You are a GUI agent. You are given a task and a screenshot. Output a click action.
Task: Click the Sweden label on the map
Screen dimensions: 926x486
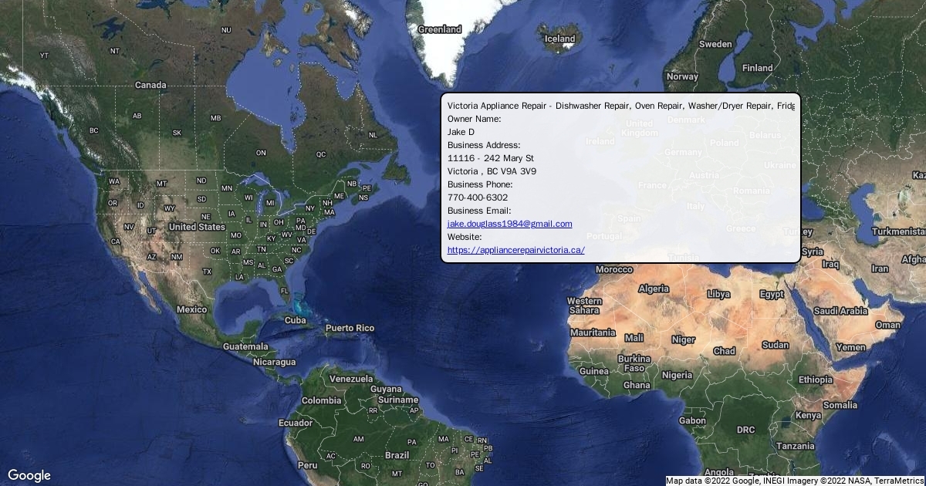715,44
